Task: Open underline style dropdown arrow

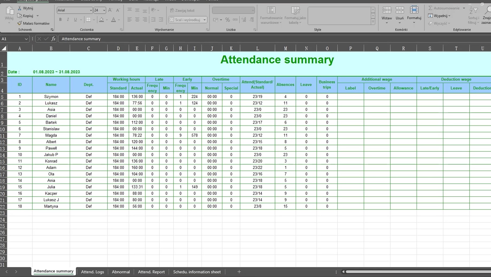Action: pos(81,19)
